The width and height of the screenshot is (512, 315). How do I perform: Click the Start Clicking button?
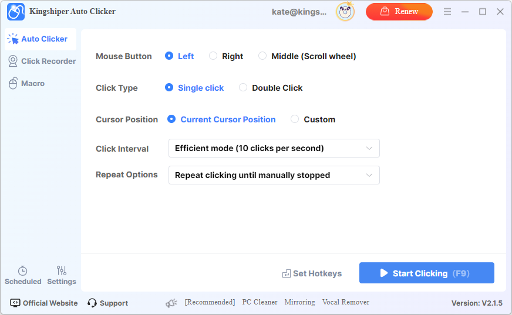427,273
